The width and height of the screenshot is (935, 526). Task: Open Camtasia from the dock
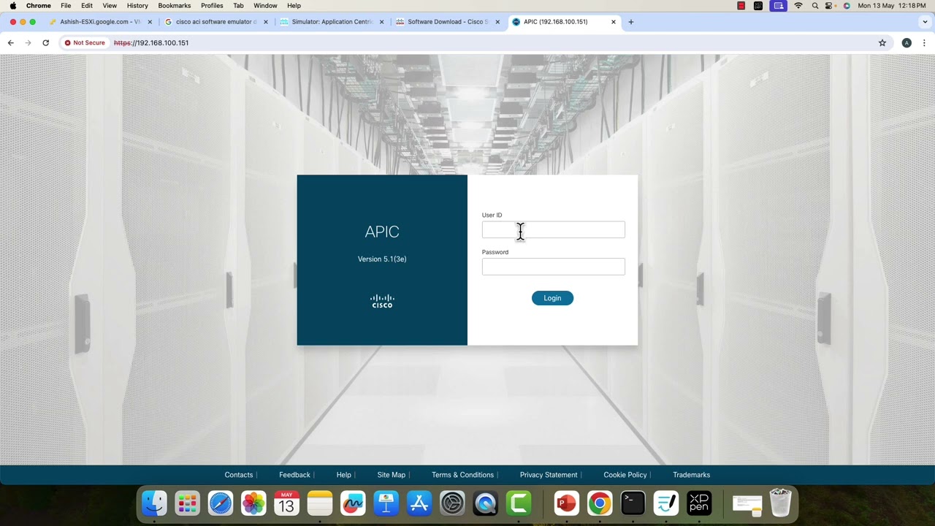coord(519,503)
